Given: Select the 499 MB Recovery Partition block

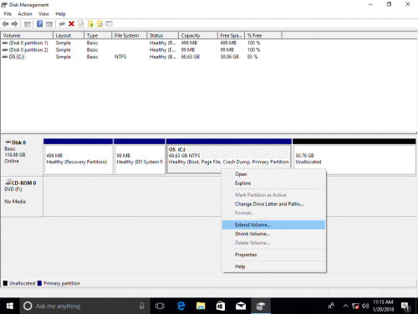Looking at the screenshot, I should pyautogui.click(x=79, y=159).
